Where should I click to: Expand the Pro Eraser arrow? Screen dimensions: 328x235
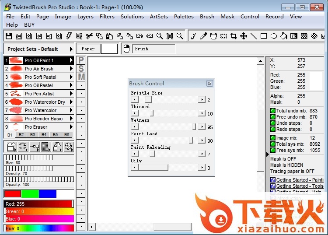tap(71, 127)
